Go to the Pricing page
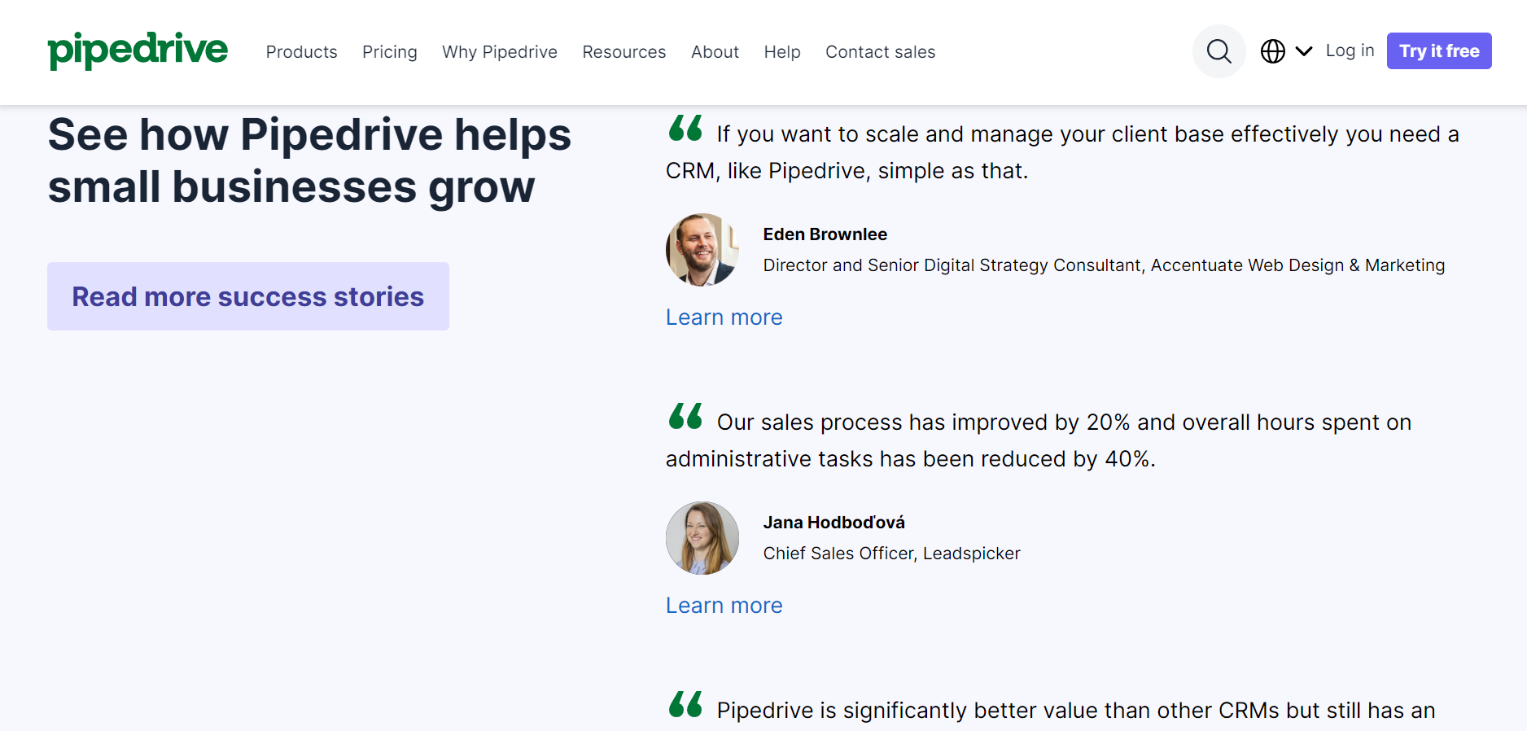 click(x=389, y=52)
